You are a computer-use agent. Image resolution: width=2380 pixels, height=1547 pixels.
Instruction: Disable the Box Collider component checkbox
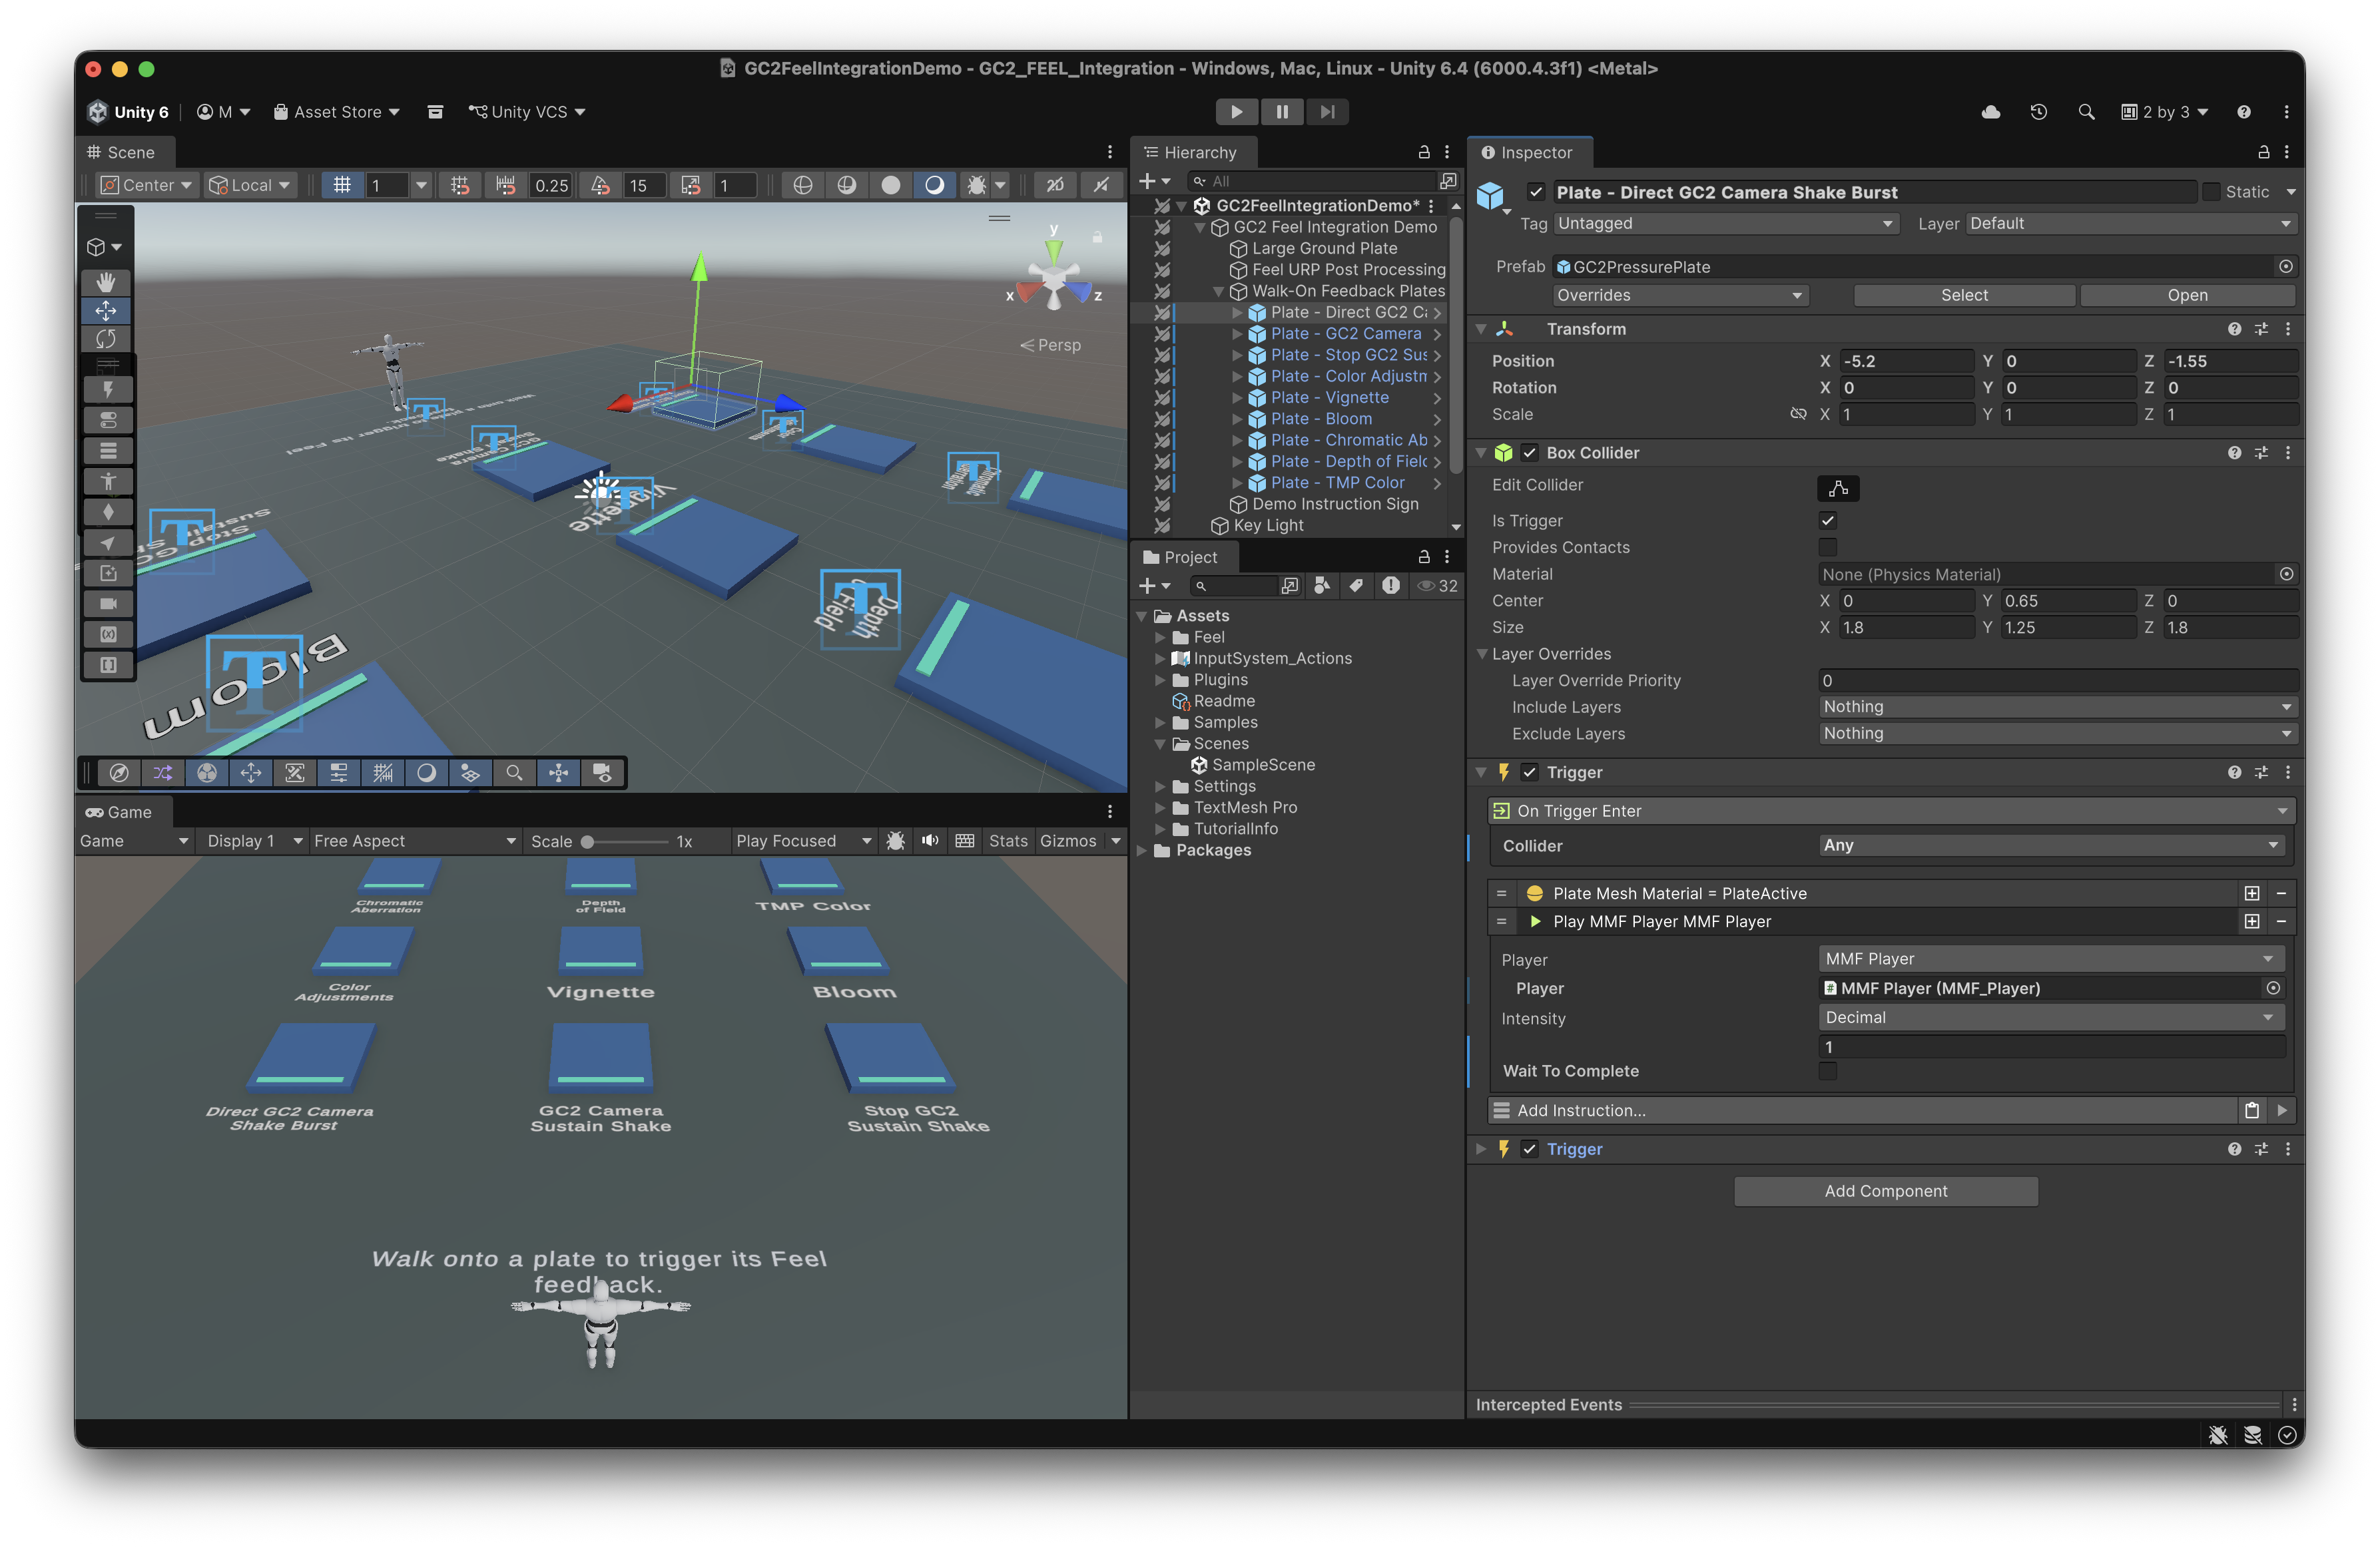pyautogui.click(x=1529, y=453)
